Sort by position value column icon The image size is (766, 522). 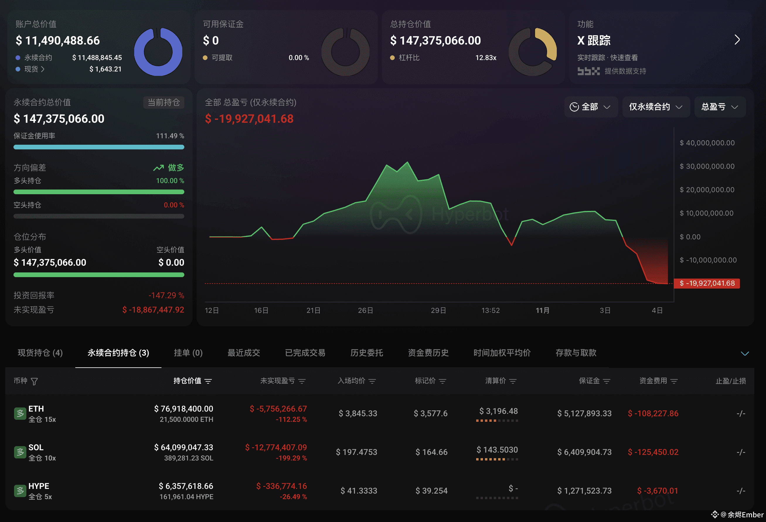click(x=208, y=381)
